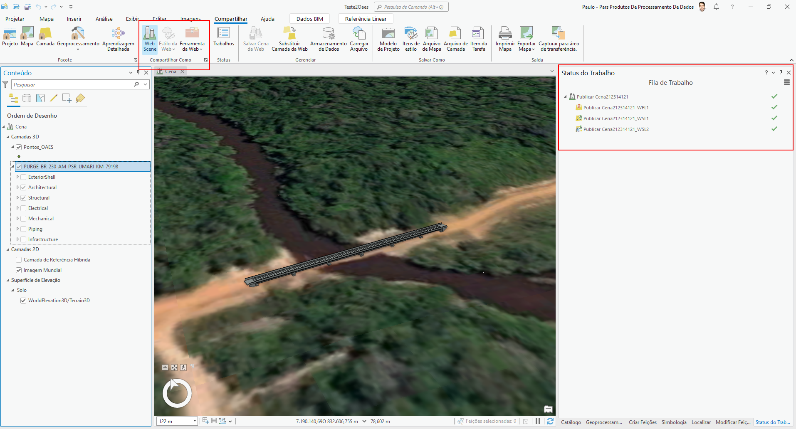List by labeling icon
This screenshot has width=796, height=429.
point(80,98)
